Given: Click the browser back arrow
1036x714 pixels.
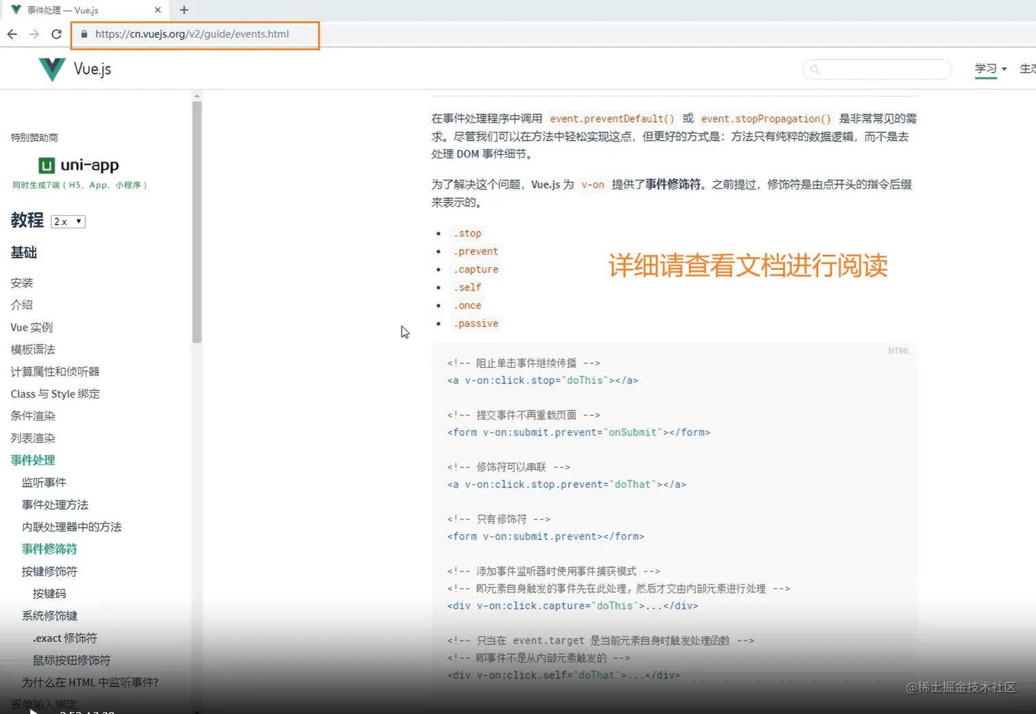Looking at the screenshot, I should 12,34.
